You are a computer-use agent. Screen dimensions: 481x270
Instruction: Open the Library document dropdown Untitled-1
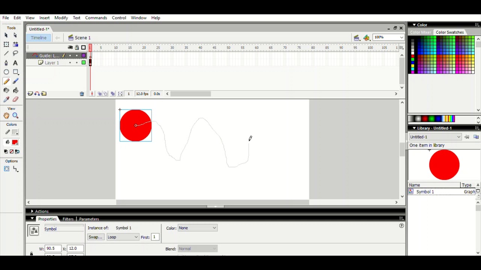click(x=435, y=137)
